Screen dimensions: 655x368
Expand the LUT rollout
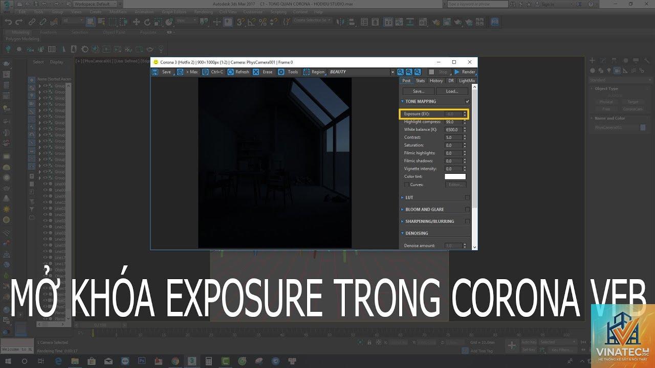point(402,197)
